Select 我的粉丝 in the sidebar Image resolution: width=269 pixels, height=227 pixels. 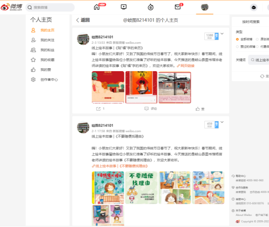48,50
